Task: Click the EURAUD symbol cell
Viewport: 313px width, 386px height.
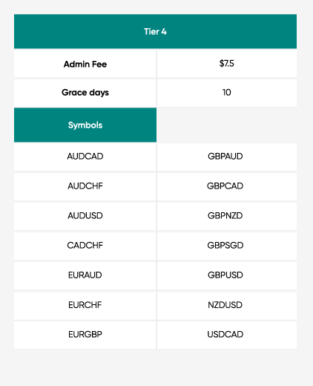Action: pyautogui.click(x=85, y=275)
